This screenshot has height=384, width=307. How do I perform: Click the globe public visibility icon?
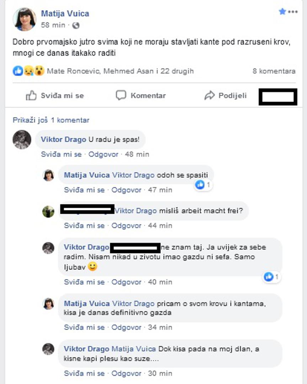76,25
